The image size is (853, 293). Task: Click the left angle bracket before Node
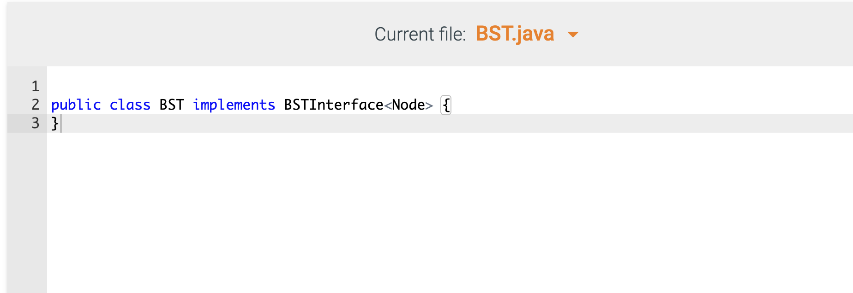(388, 105)
